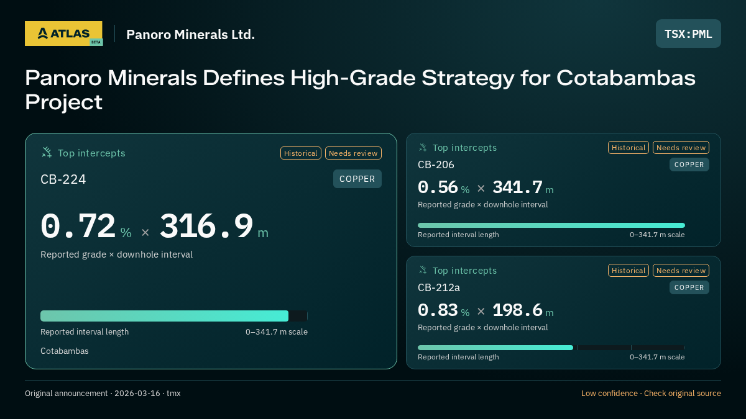This screenshot has height=419, width=746.
Task: Click the 341.7 interval value in CB-206
Action: [x=517, y=187]
